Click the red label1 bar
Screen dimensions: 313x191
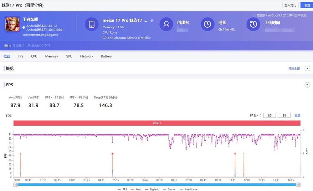point(157,123)
